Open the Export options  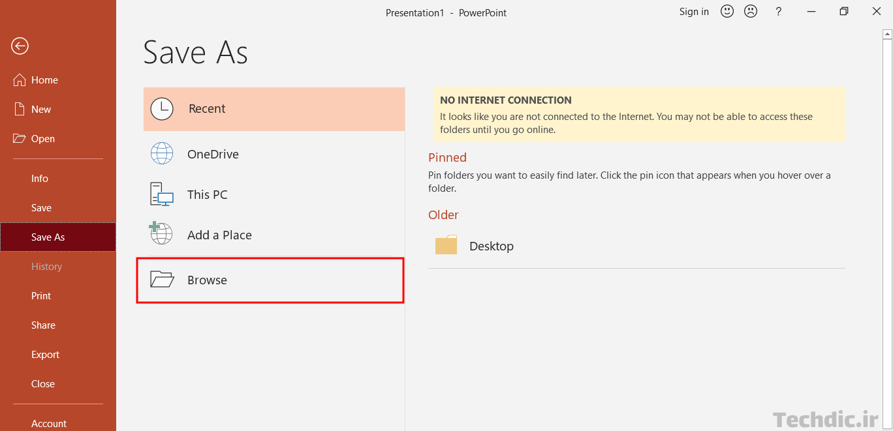pos(58,355)
